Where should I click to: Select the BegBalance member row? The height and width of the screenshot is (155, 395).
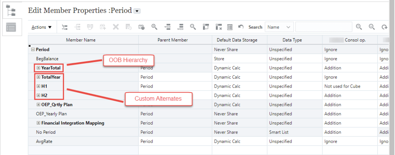click(47, 59)
